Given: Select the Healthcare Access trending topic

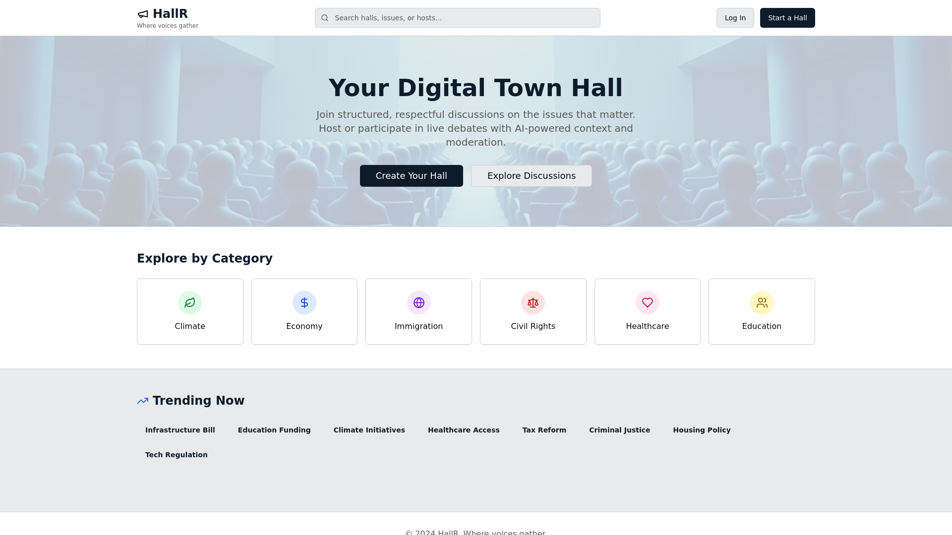Looking at the screenshot, I should (464, 430).
